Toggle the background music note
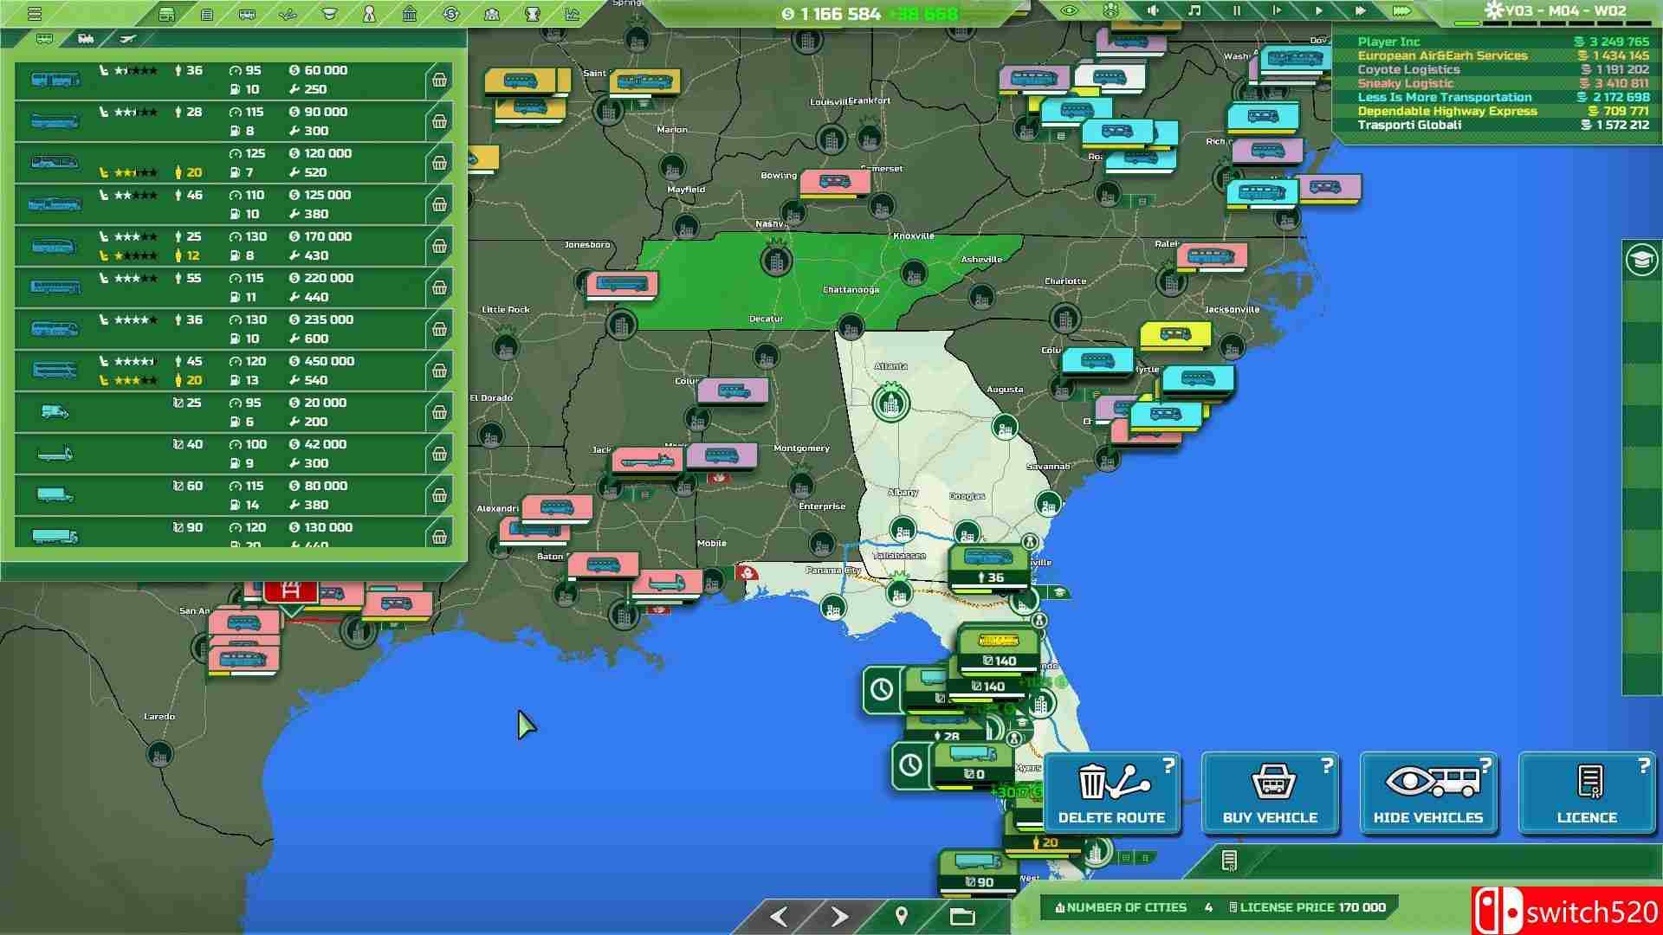The image size is (1663, 935). [x=1194, y=11]
